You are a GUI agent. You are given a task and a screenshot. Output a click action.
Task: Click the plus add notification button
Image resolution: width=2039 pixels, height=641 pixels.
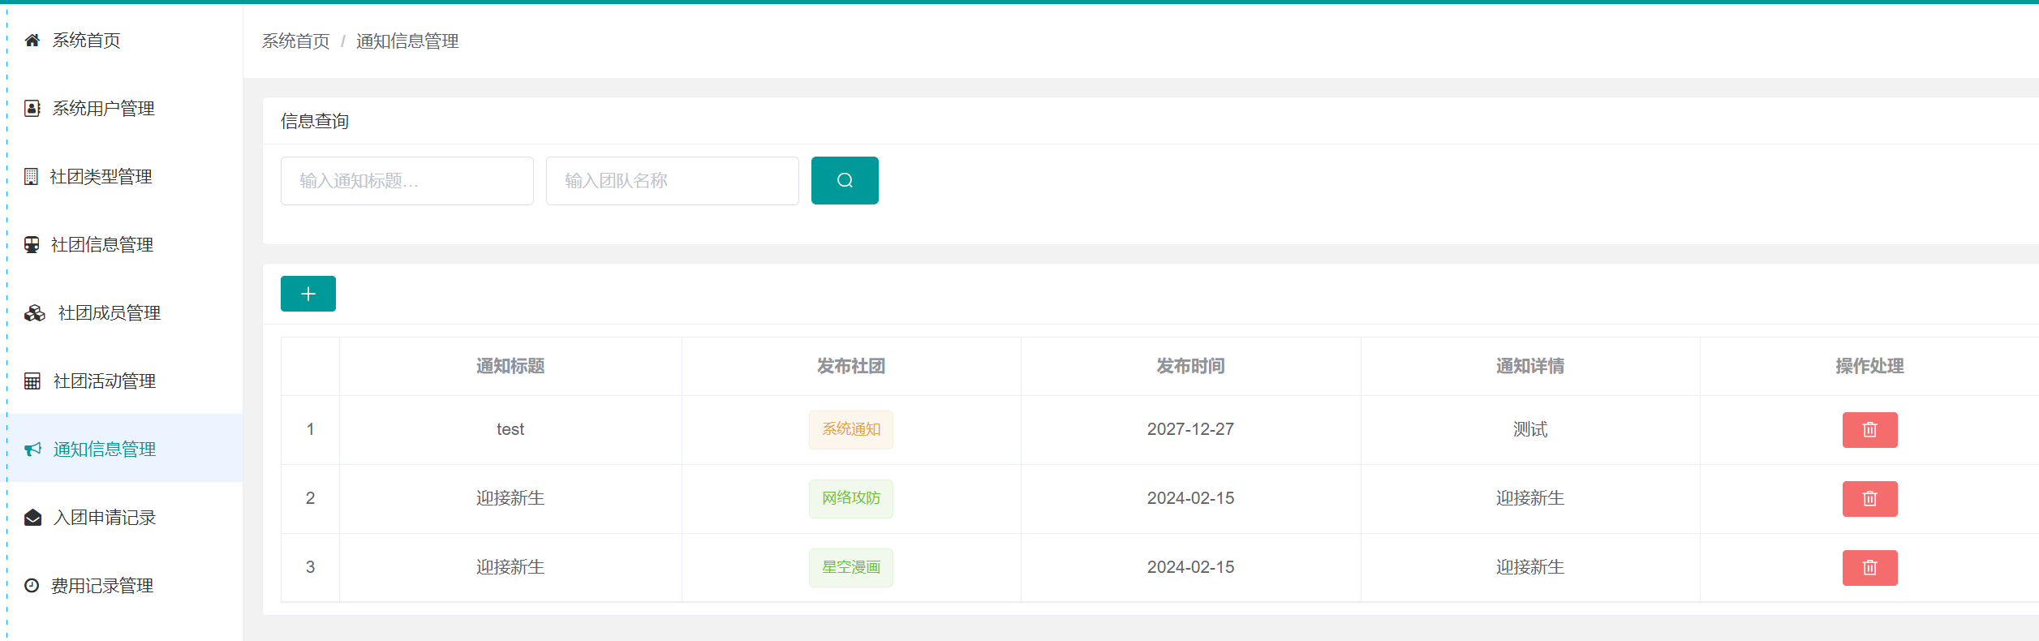click(x=308, y=294)
